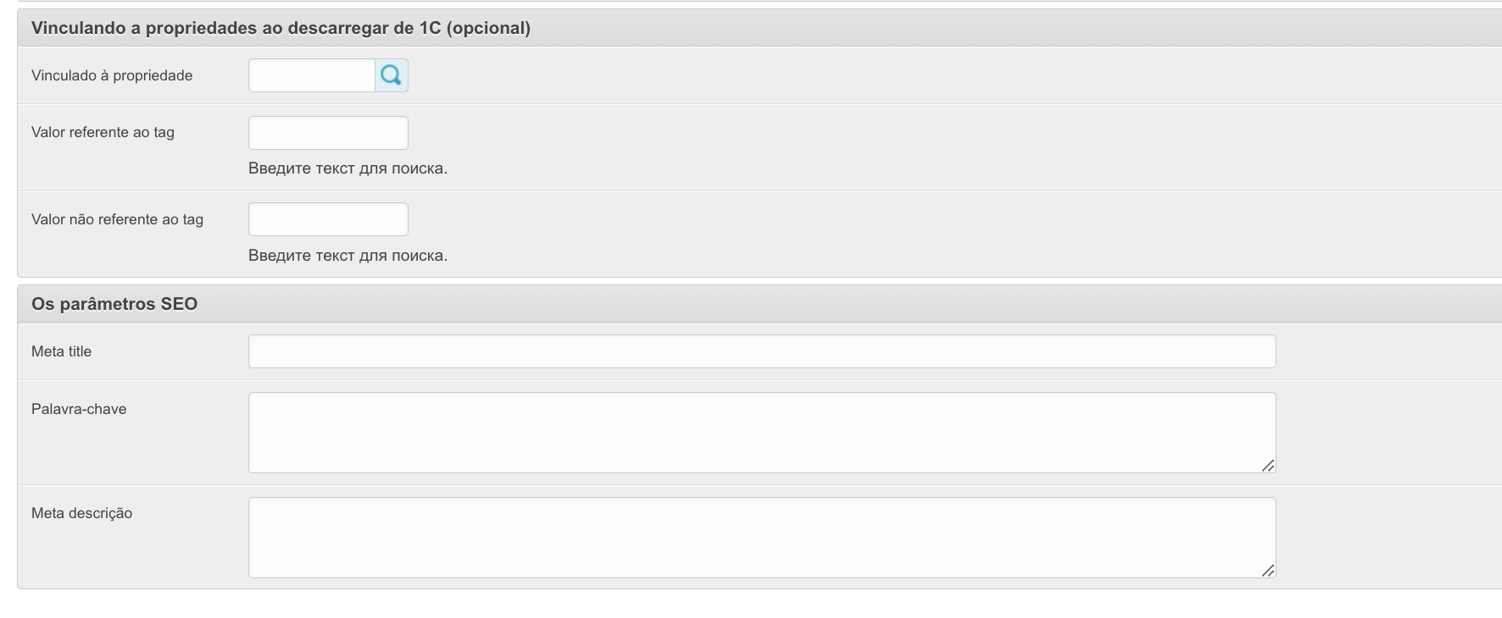This screenshot has width=1502, height=618.
Task: Click the Valor referente ao tag input
Action: pos(328,133)
